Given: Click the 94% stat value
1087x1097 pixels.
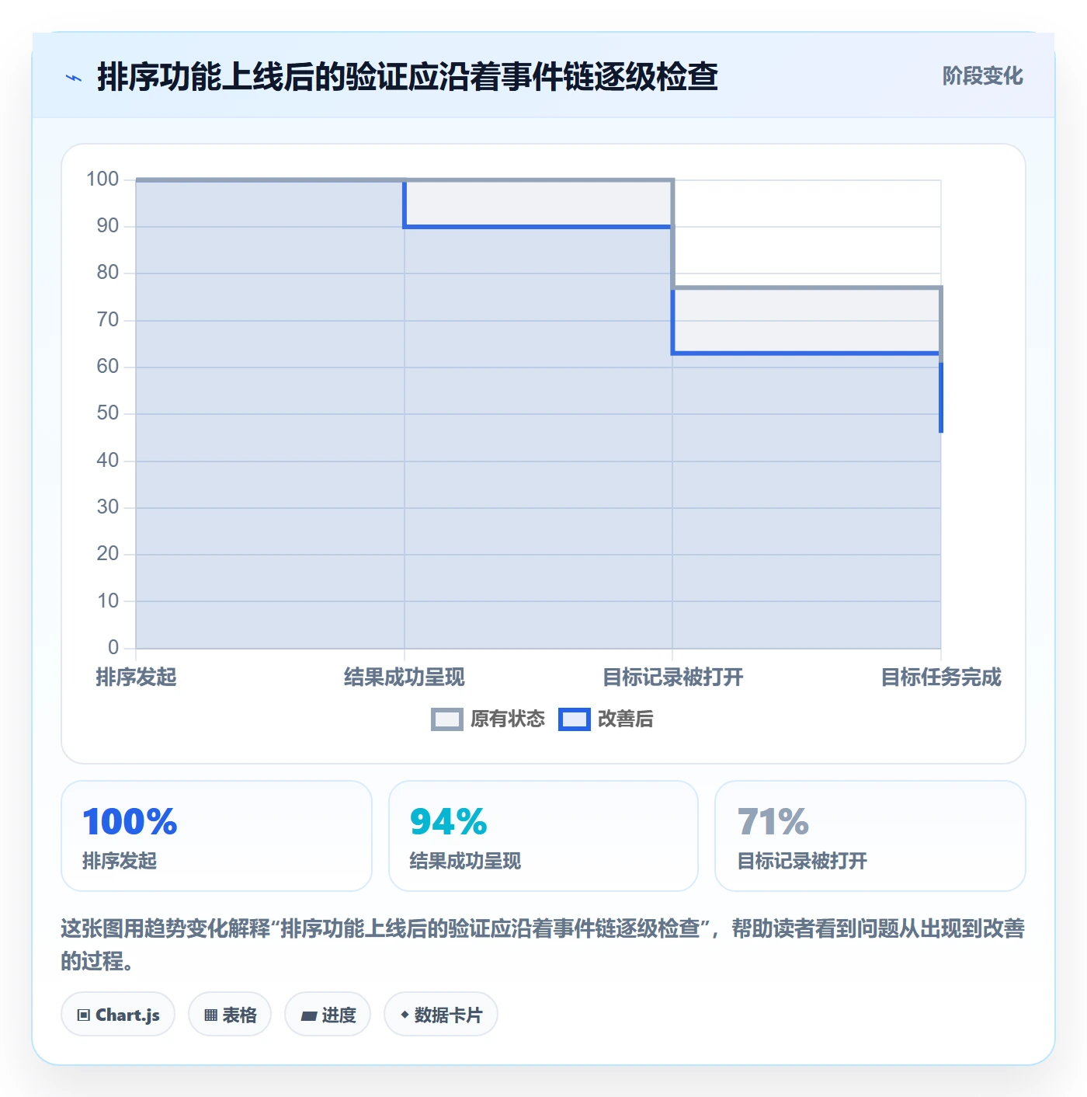Looking at the screenshot, I should click(448, 822).
